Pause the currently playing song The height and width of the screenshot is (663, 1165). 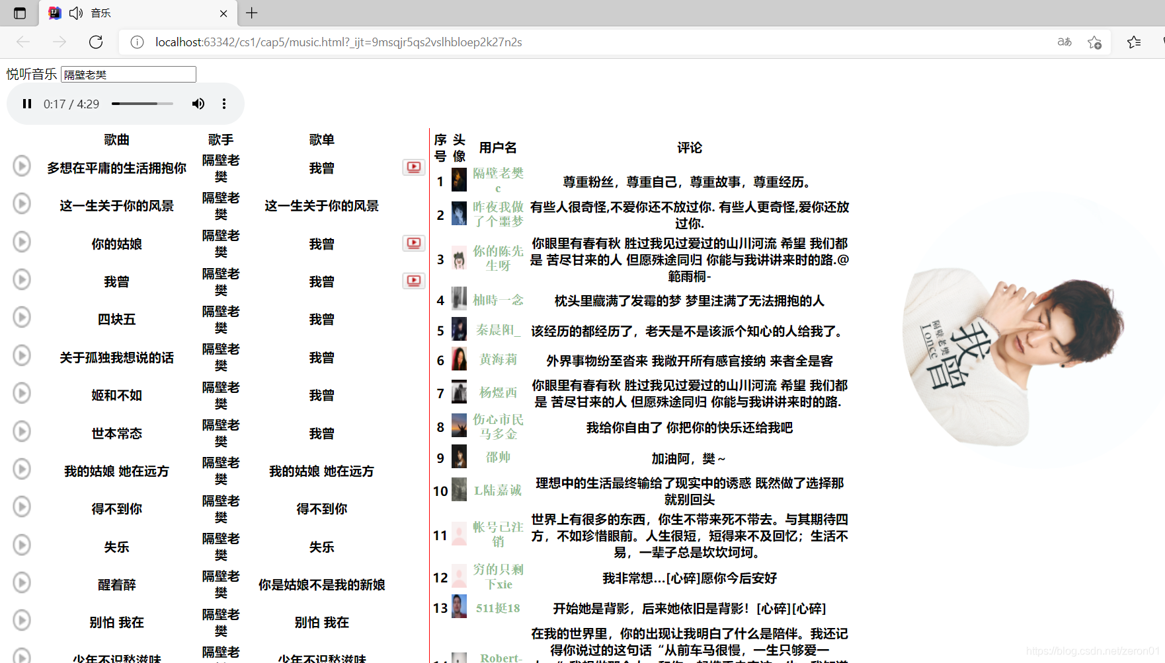[x=27, y=104]
